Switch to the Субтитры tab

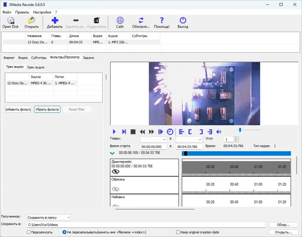39,58
